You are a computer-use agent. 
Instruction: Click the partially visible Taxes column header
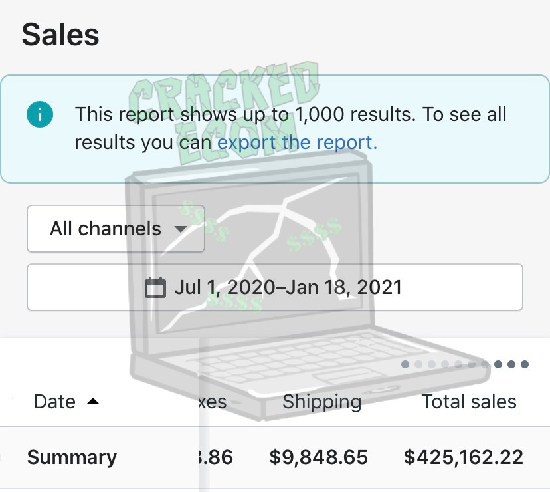(x=213, y=402)
